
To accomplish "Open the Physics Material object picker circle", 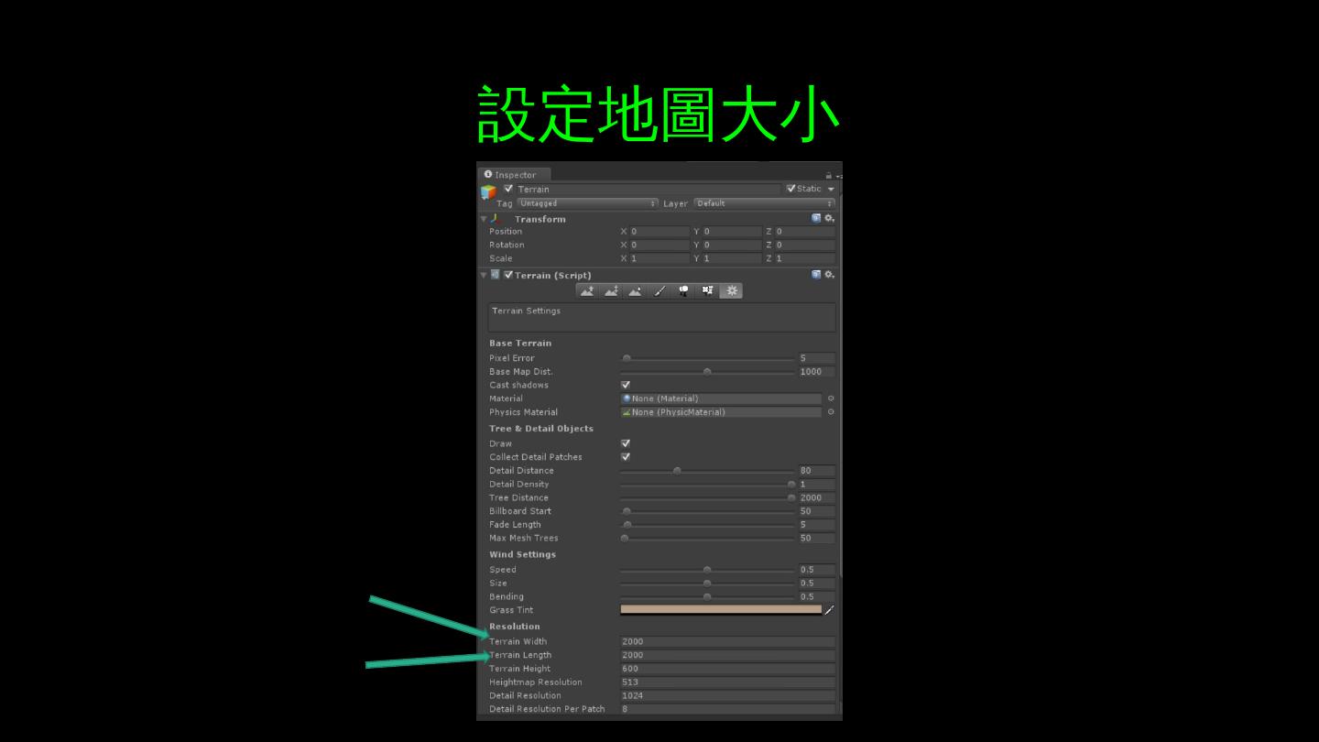I will [x=831, y=412].
